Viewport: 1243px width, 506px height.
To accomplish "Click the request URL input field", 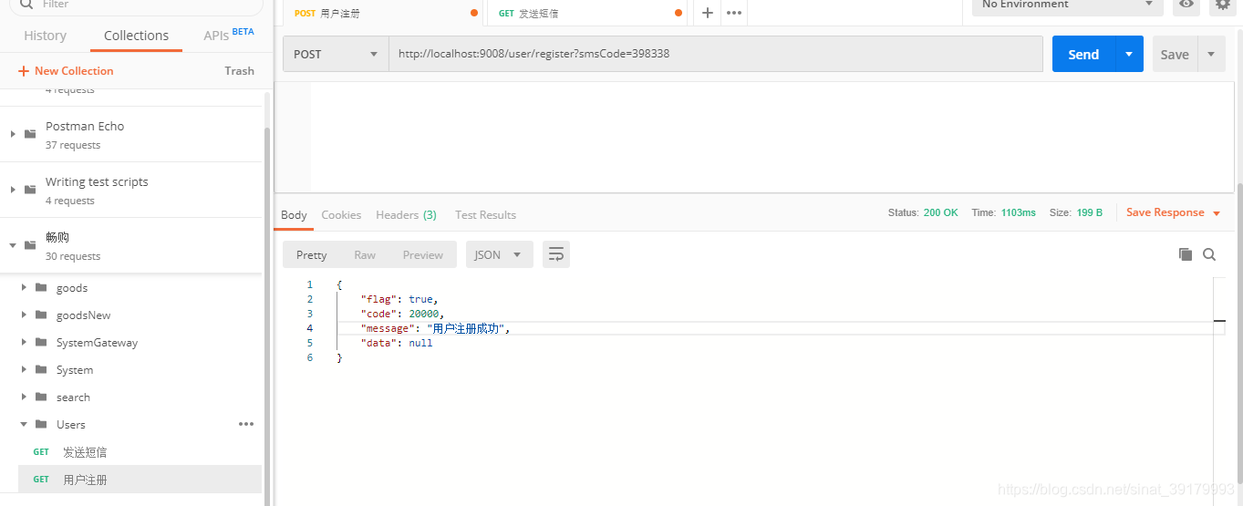I will pos(716,54).
